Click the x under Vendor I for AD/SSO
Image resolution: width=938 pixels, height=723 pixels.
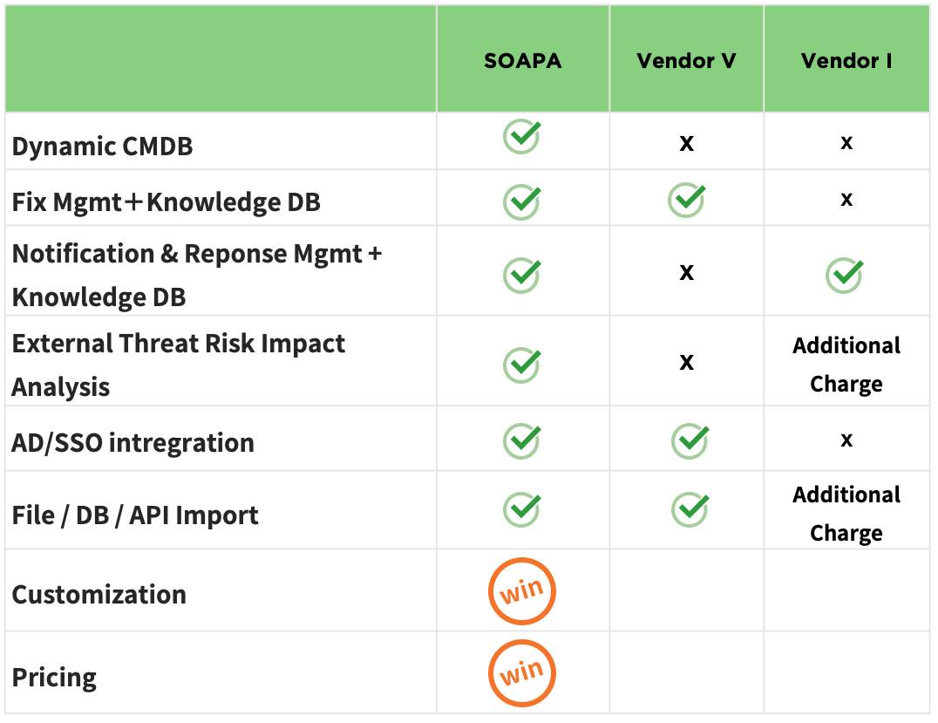point(846,440)
